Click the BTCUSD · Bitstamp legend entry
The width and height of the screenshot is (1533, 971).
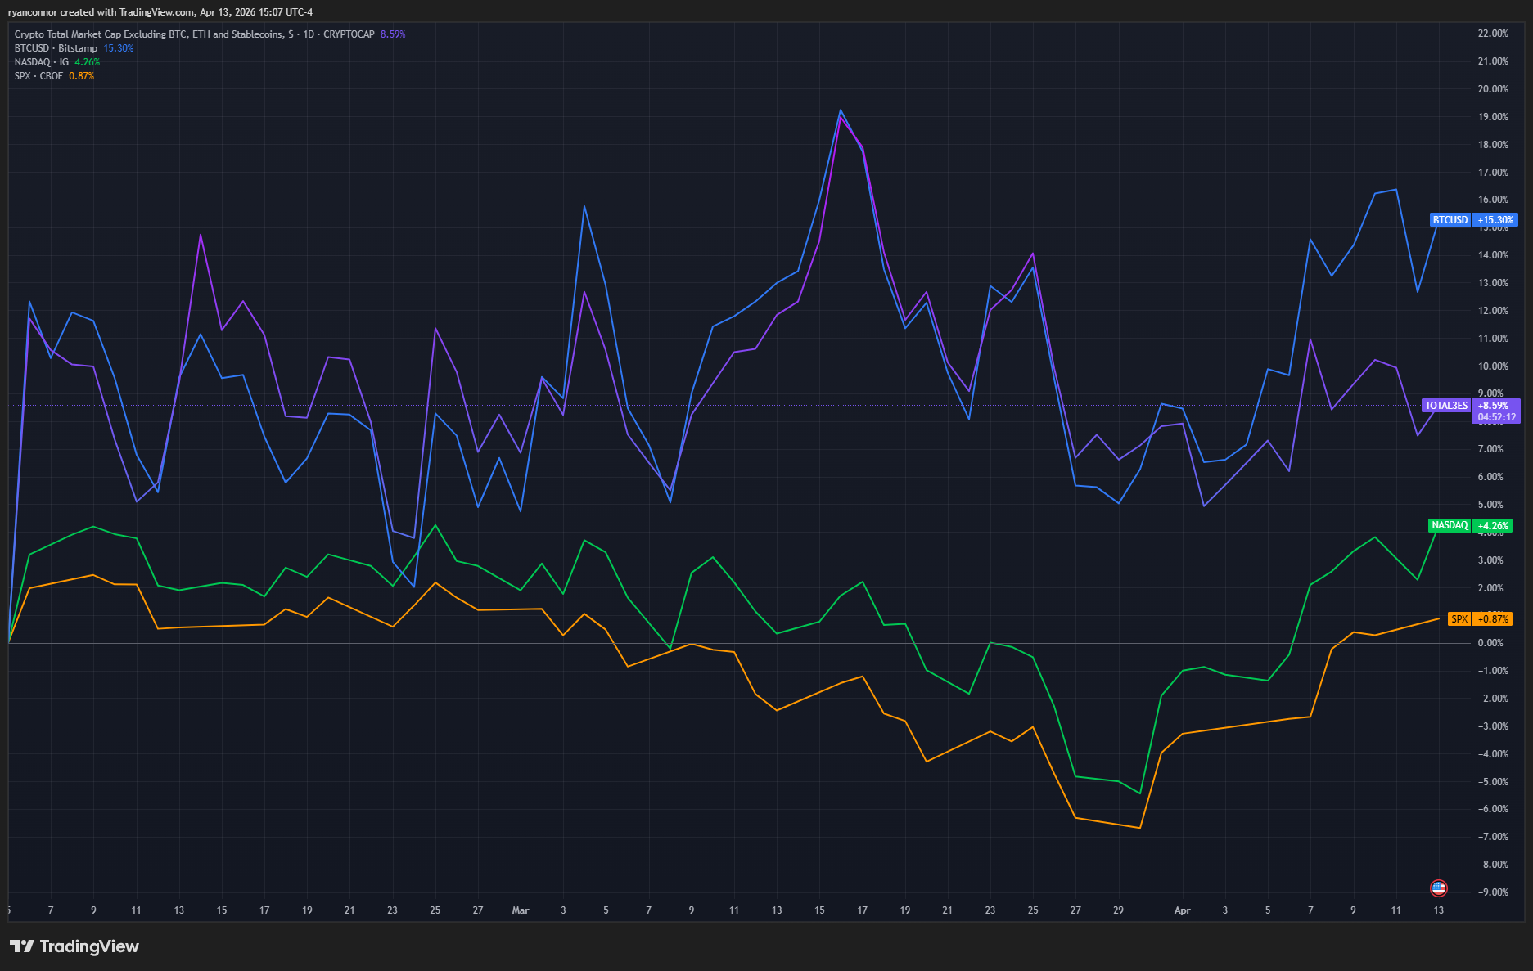[56, 48]
